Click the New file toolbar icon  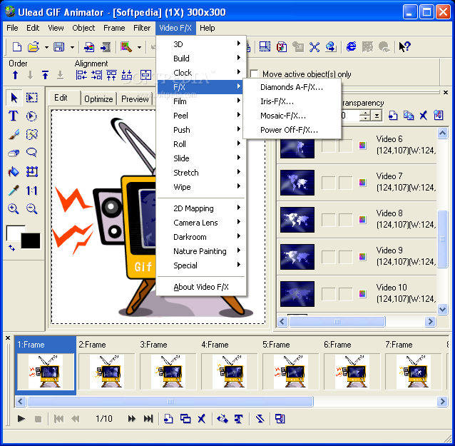coord(17,47)
